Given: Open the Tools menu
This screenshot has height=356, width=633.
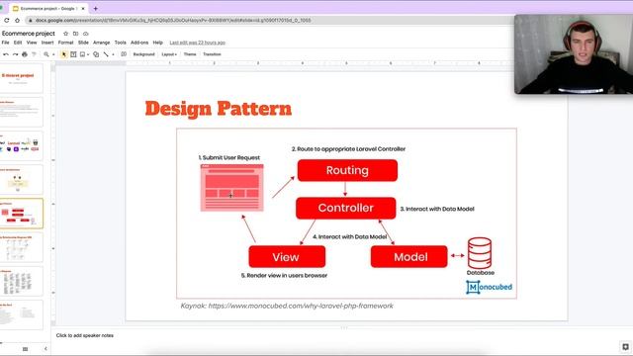Looking at the screenshot, I should pyautogui.click(x=121, y=43).
